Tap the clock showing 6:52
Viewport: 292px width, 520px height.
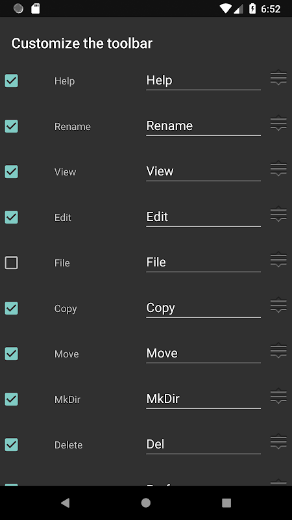[271, 9]
